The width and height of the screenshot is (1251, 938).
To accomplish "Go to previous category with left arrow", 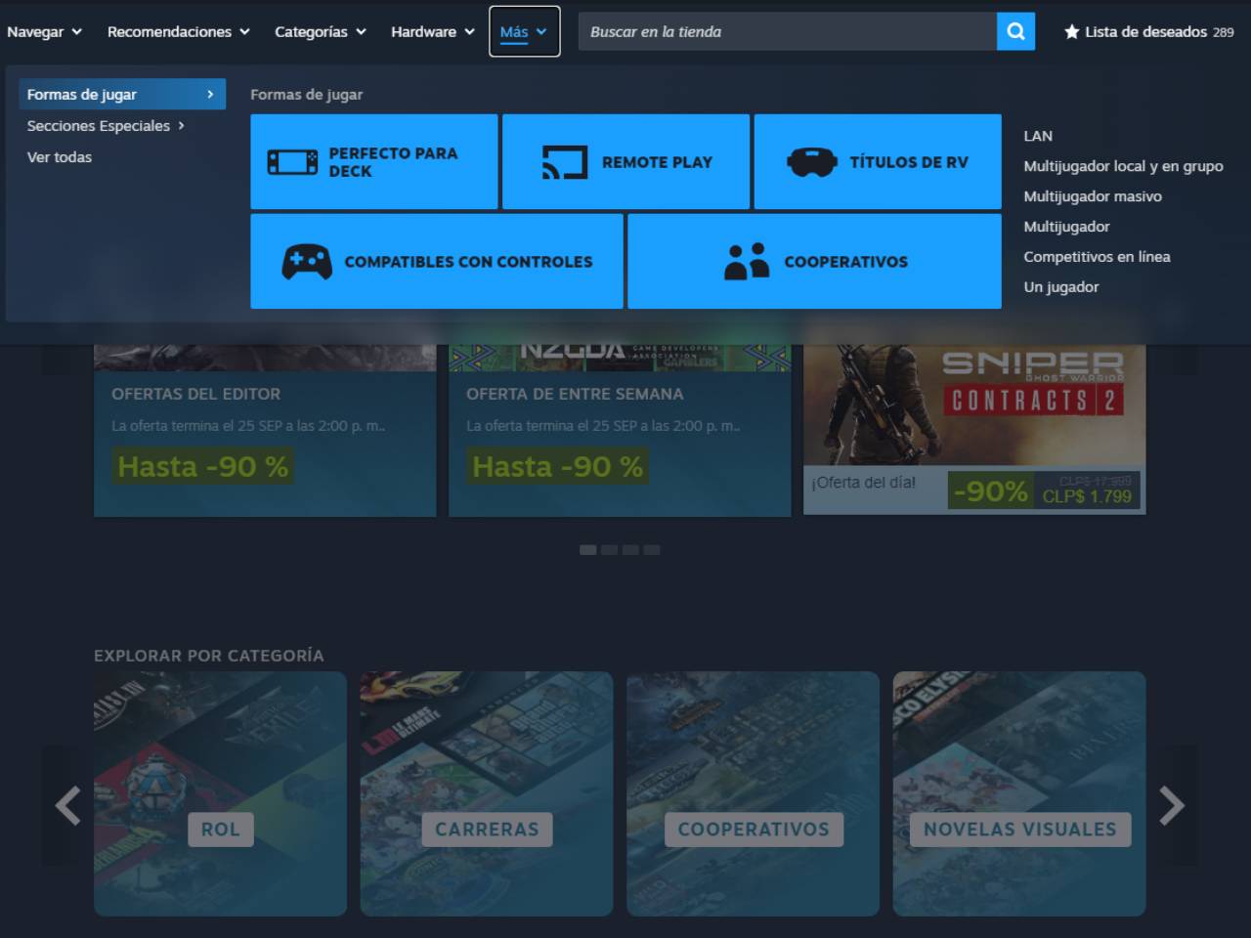I will 67,806.
